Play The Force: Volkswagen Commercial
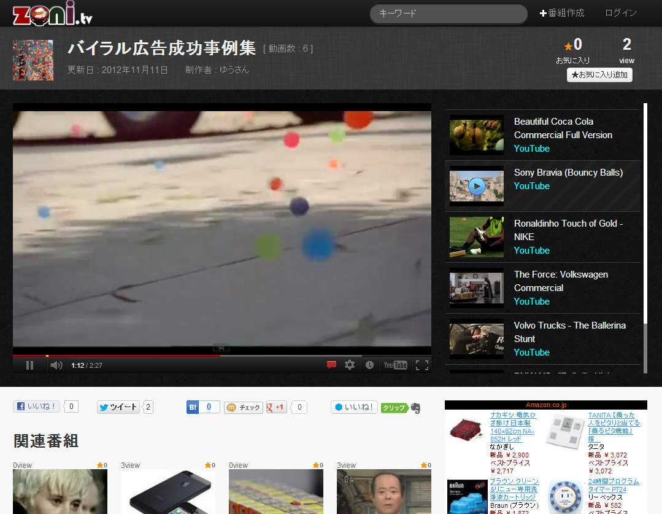This screenshot has height=514, width=662. click(561, 281)
